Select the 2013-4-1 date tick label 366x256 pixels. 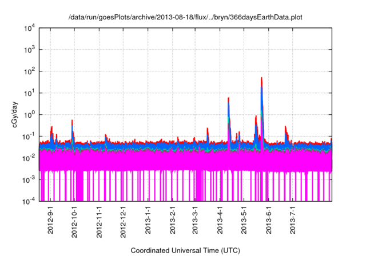(x=220, y=221)
